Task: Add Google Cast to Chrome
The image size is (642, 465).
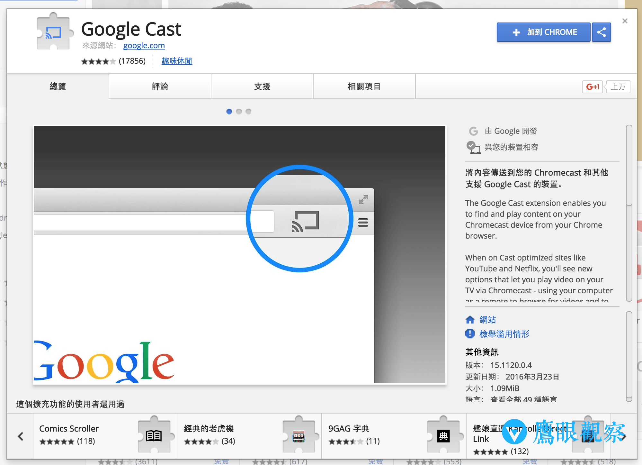Action: tap(543, 32)
